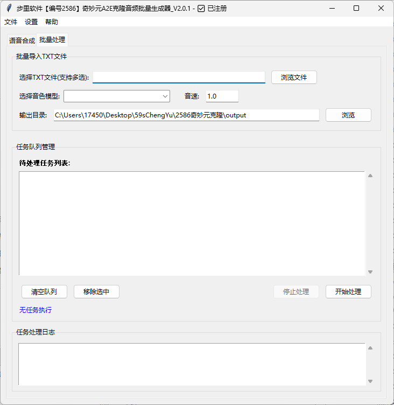Expand the 选择音色模型 dropdown
394x405 pixels.
tap(117, 96)
